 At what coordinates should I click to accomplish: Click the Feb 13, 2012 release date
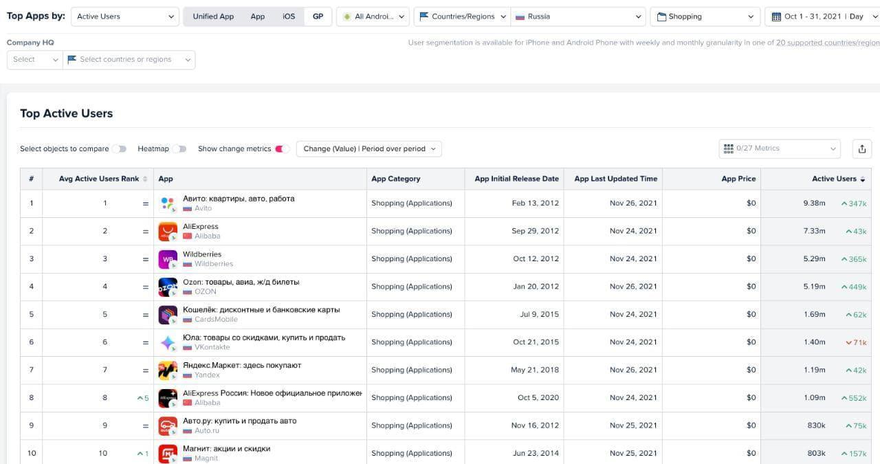[536, 203]
